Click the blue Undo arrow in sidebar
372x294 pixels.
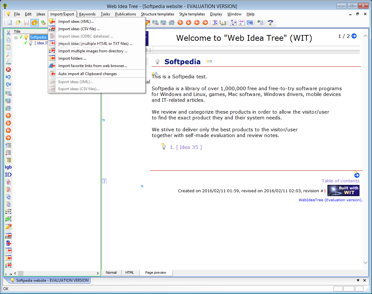pyautogui.click(x=8, y=77)
